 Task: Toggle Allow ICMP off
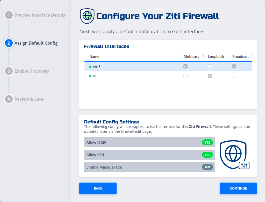(x=207, y=142)
